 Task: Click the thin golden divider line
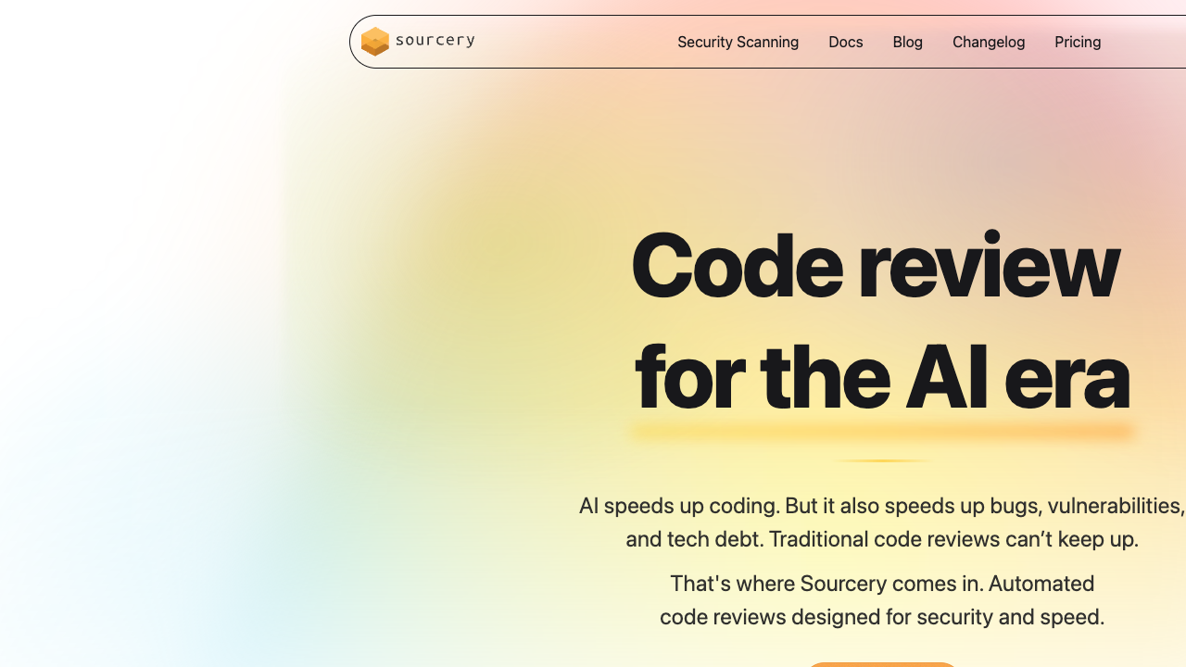(883, 460)
